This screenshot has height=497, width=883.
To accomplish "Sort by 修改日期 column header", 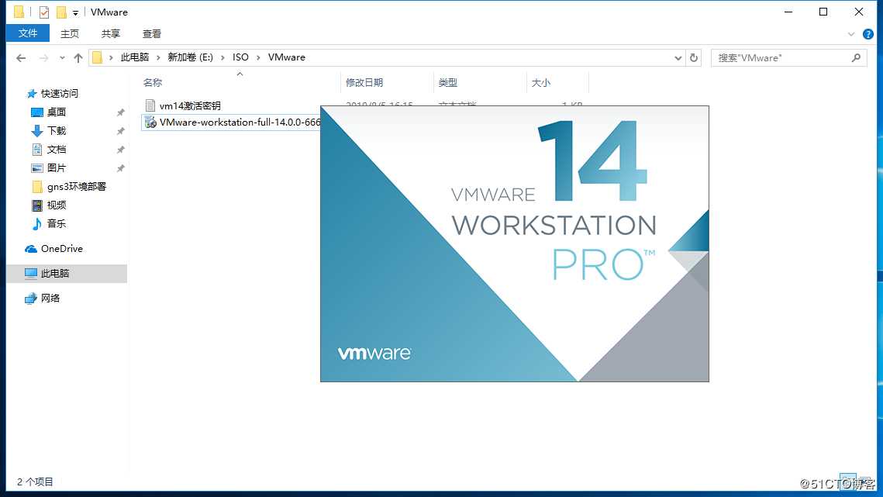I will [x=364, y=83].
